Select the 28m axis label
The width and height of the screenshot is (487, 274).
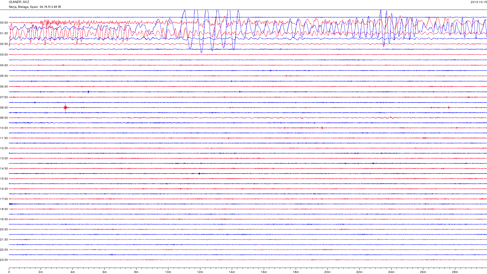tap(455, 272)
